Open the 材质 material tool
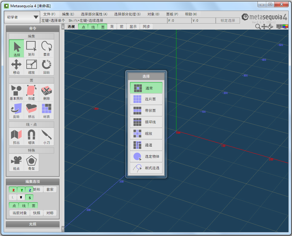Viewport: 292px width, 236px height. tap(47, 111)
